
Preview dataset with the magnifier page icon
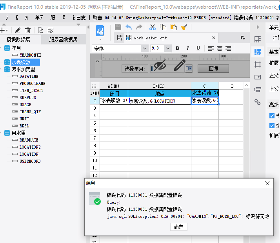(40, 30)
